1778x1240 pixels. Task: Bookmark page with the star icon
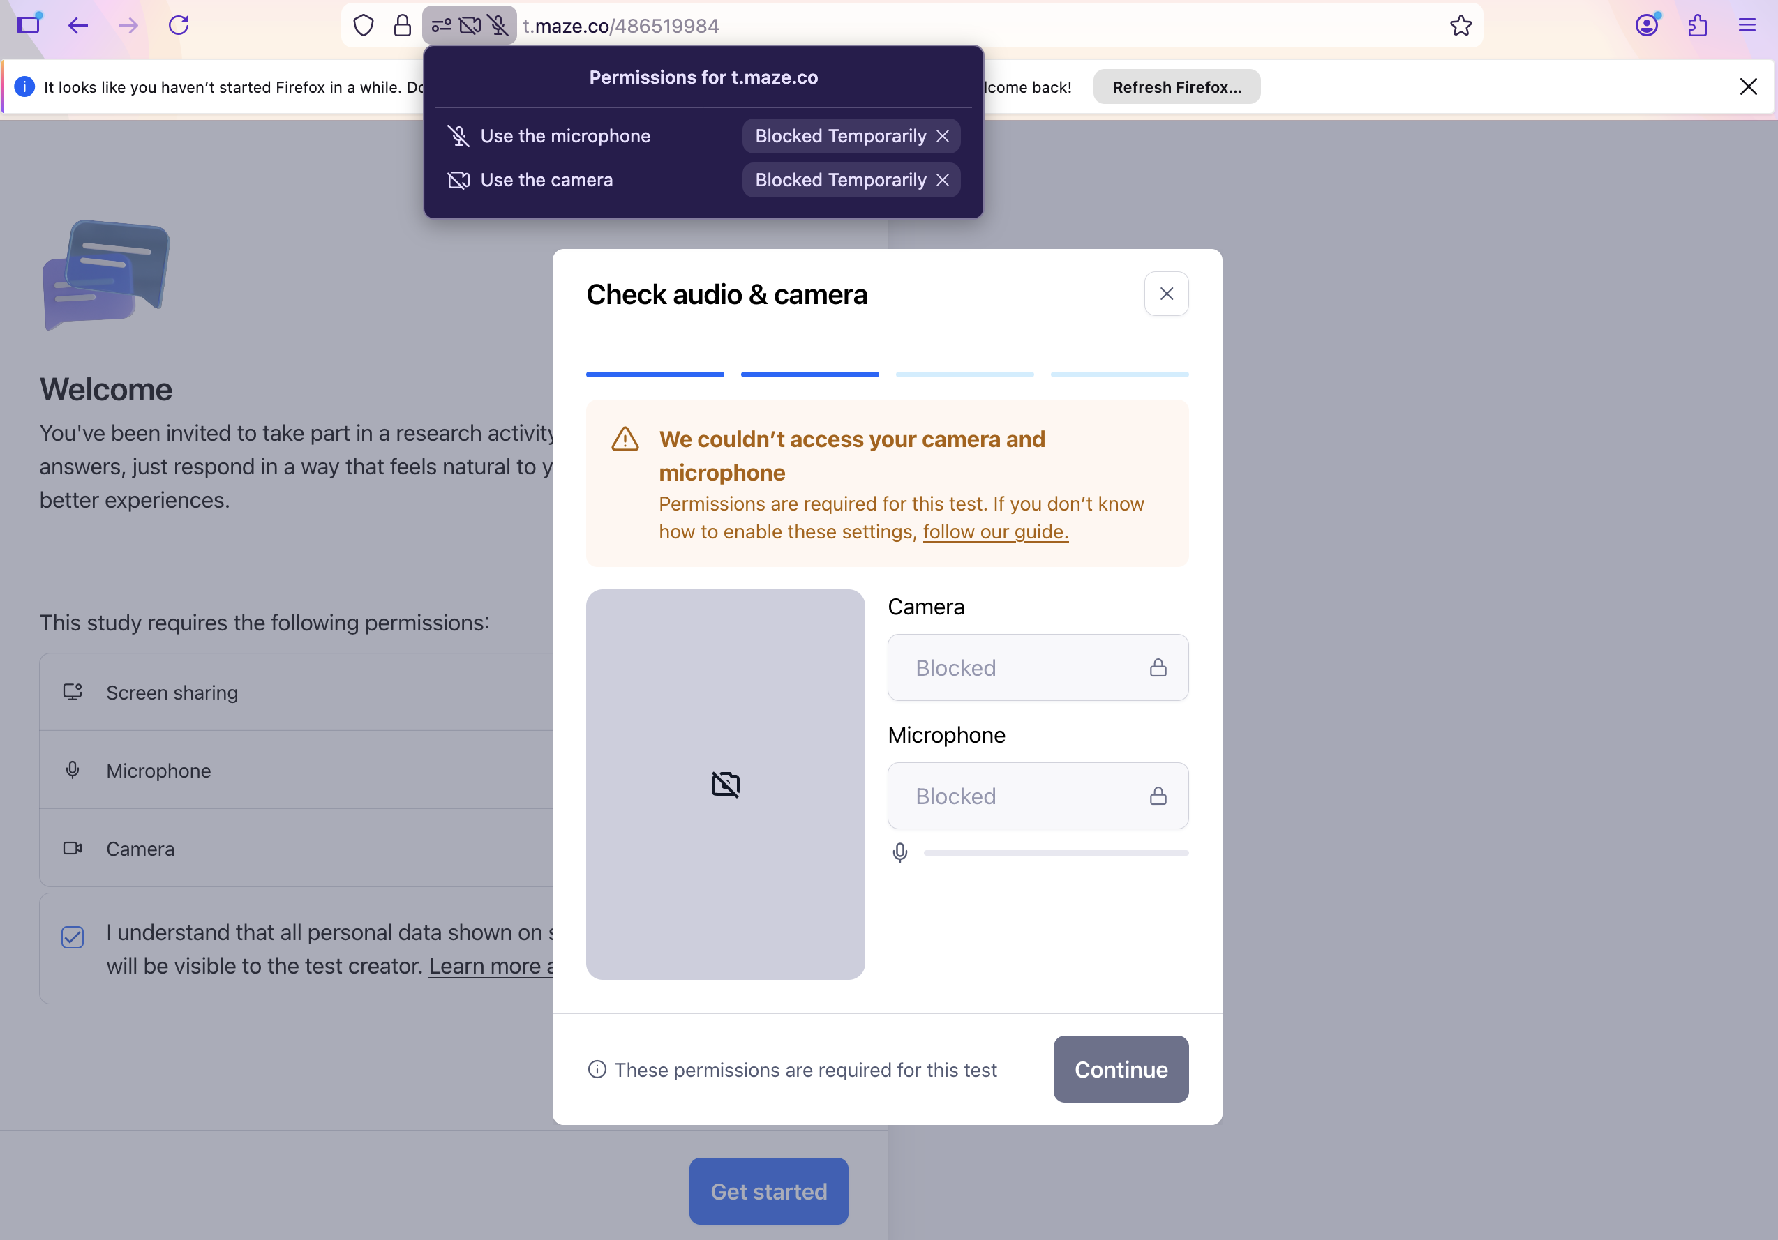(1460, 26)
